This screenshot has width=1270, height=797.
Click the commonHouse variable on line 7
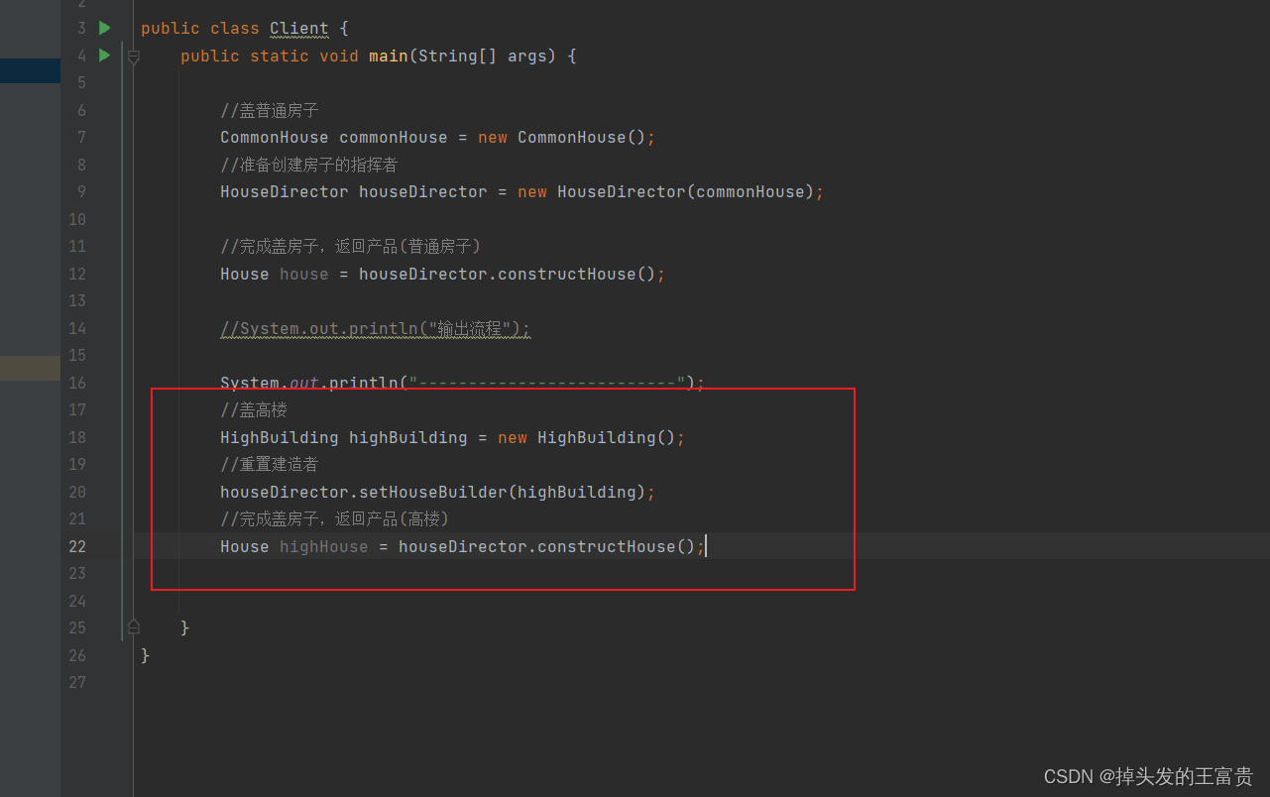coord(393,138)
